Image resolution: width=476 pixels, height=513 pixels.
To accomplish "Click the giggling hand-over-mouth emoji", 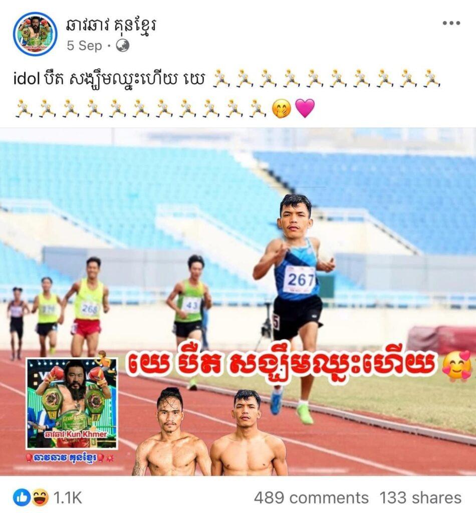I will pyautogui.click(x=282, y=109).
